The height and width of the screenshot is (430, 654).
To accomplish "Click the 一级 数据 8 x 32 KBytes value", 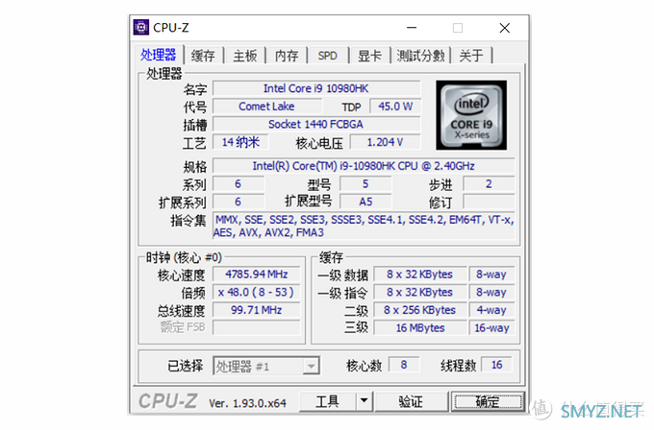I will click(419, 275).
